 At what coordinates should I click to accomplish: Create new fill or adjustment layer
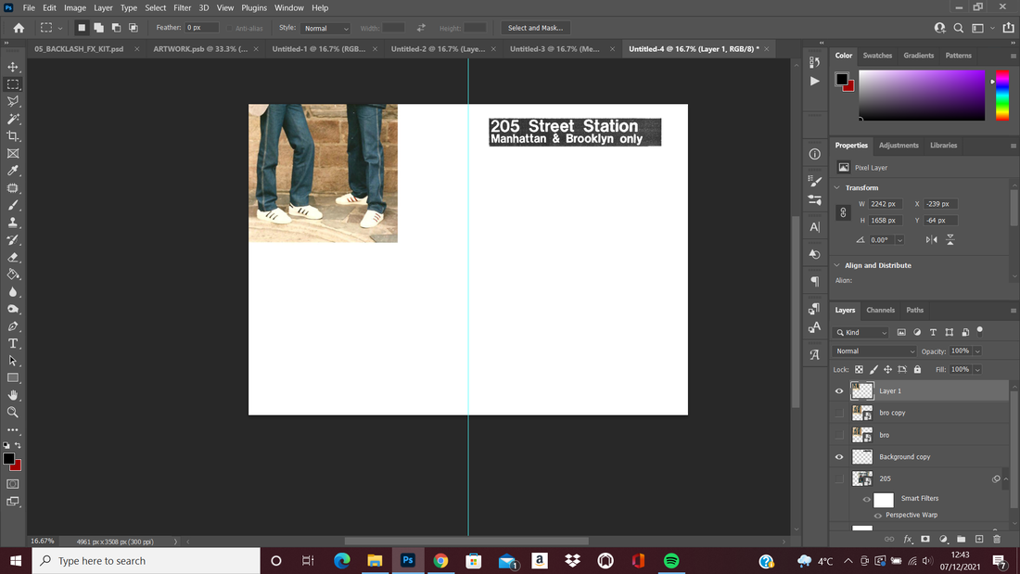pyautogui.click(x=943, y=539)
